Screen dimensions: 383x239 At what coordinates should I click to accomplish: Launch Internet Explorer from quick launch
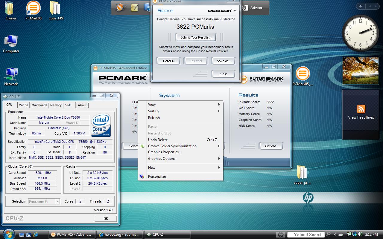tap(36, 235)
